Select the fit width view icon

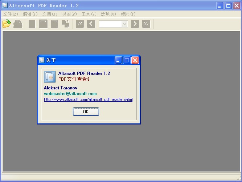point(54,24)
